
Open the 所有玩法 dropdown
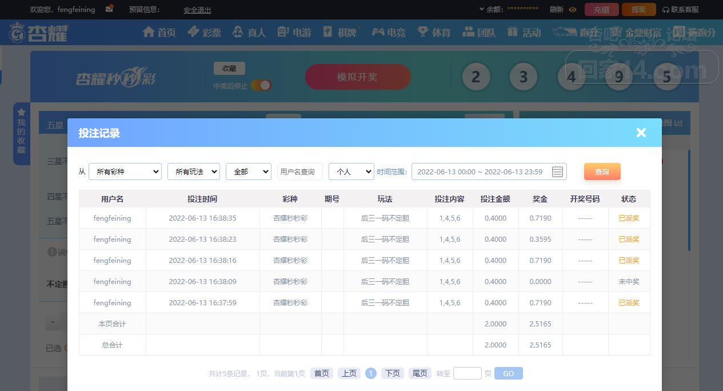193,171
